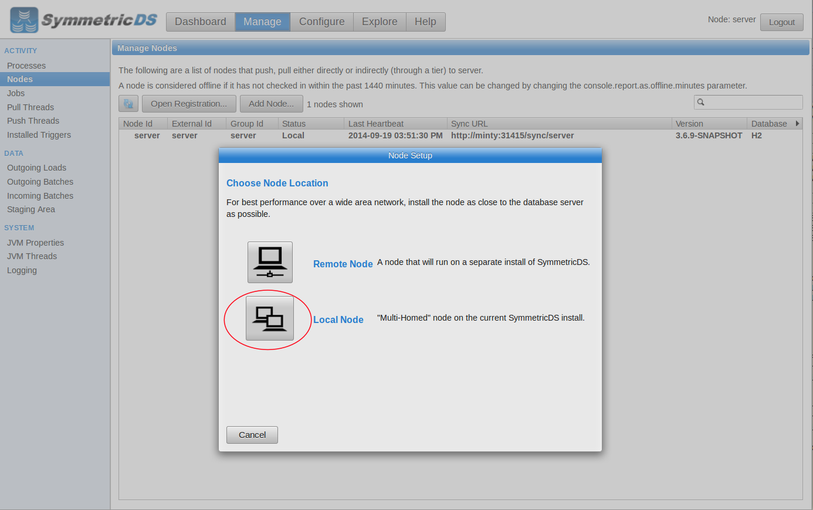Click the Manage Nodes panel title
The image size is (813, 510).
147,48
